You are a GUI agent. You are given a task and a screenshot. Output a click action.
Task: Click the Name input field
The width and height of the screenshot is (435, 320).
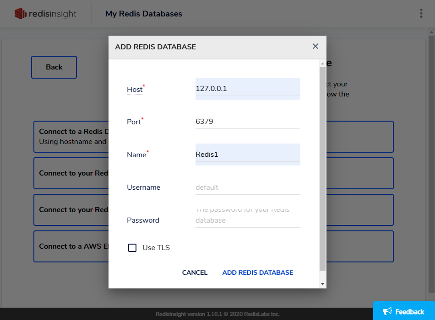tap(248, 155)
